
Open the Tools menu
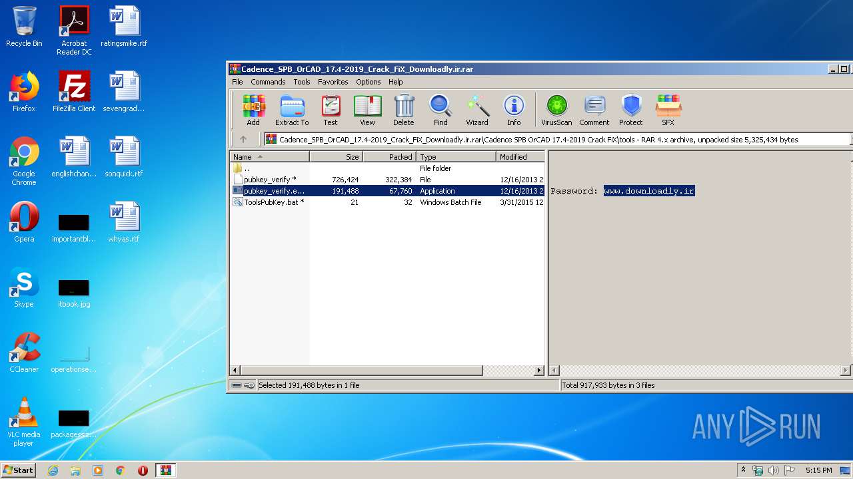point(302,82)
